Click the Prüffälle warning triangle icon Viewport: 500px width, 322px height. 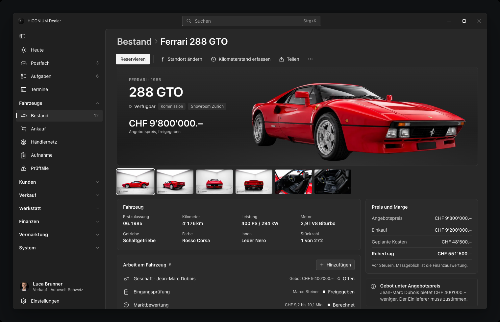click(x=24, y=168)
